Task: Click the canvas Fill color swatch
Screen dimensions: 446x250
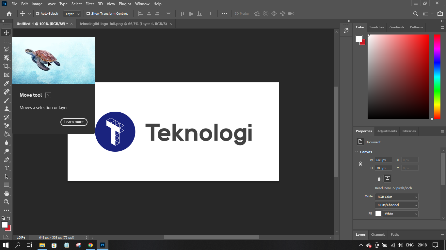Action: click(378, 214)
